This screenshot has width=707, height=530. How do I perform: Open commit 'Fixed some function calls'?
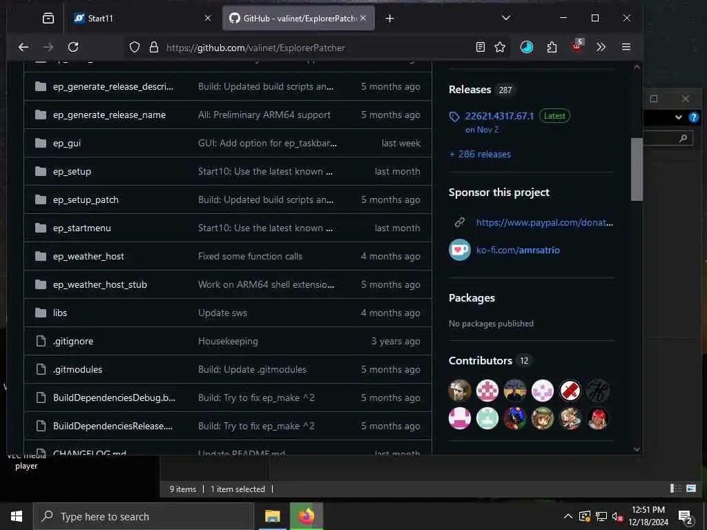250,257
